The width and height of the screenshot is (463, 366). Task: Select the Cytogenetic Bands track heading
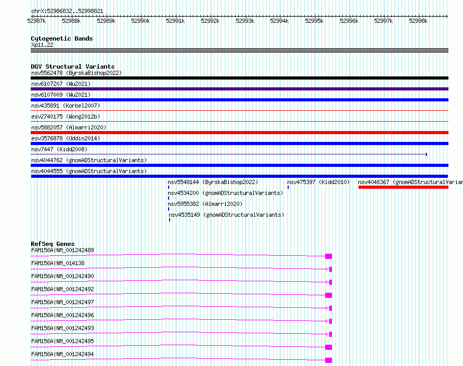pyautogui.click(x=62, y=38)
